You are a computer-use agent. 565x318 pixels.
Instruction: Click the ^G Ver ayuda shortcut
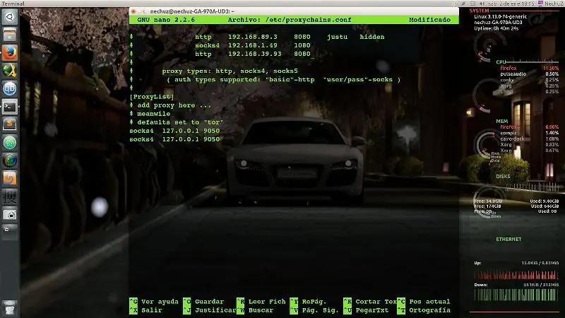pos(154,302)
